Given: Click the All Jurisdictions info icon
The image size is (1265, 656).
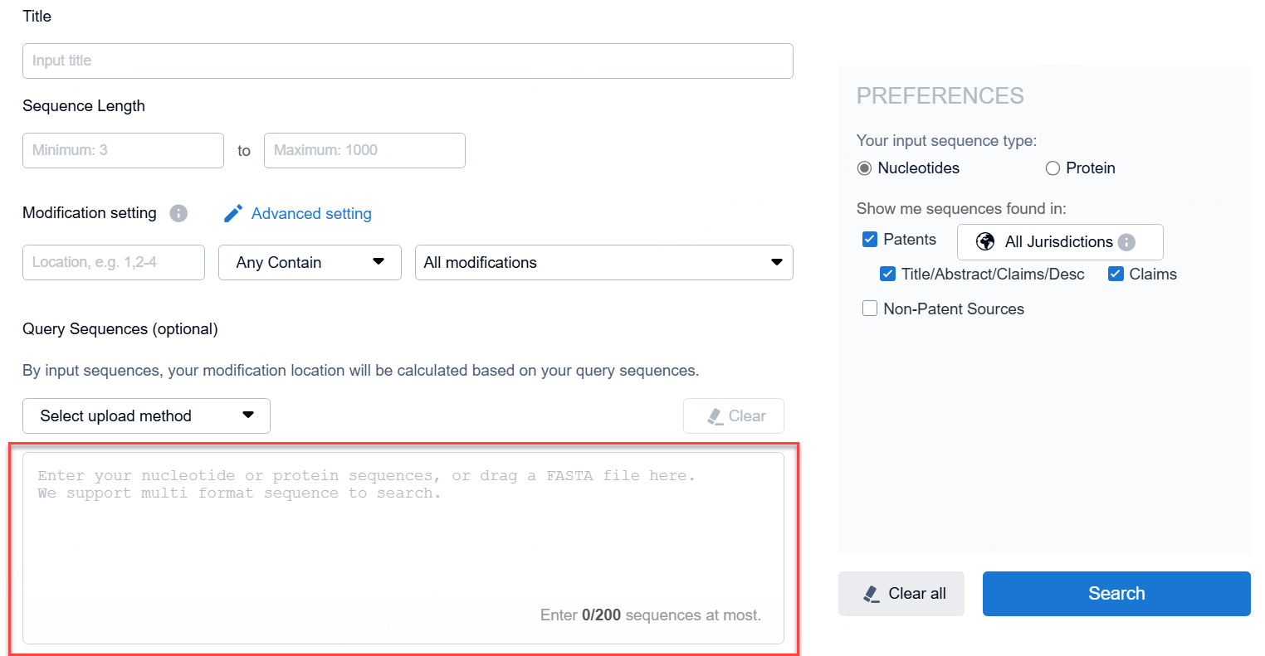Looking at the screenshot, I should tap(1126, 242).
